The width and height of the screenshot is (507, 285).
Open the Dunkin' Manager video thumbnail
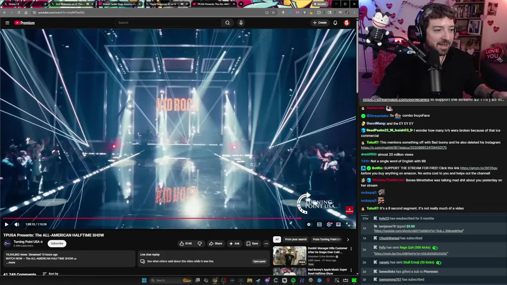[x=289, y=256]
